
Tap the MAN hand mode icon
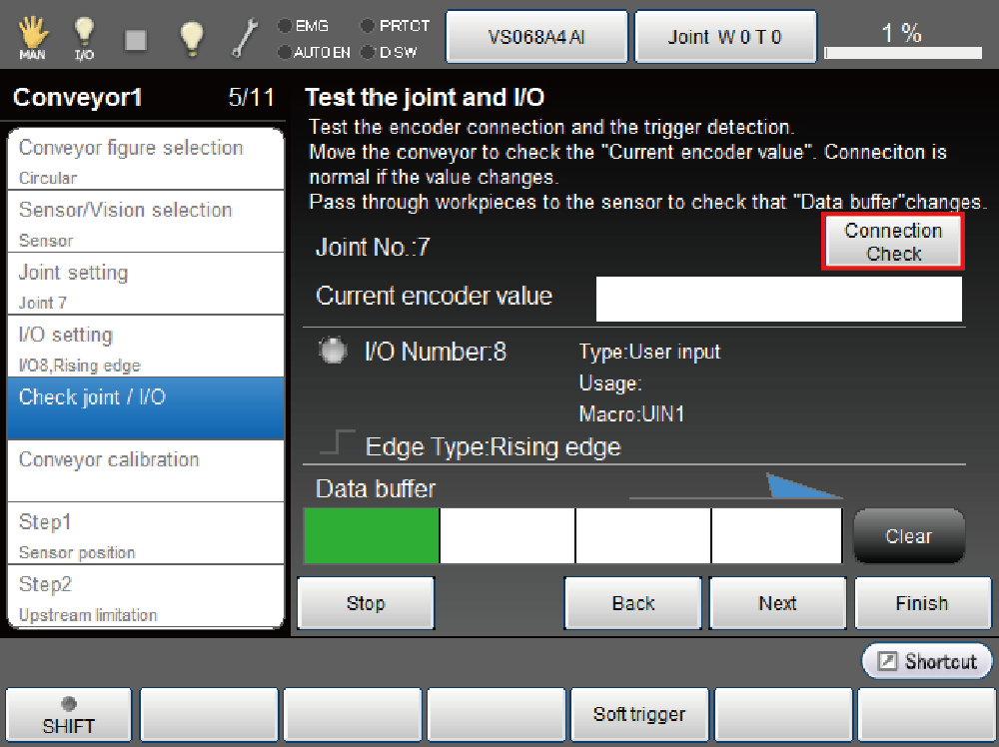point(32,38)
